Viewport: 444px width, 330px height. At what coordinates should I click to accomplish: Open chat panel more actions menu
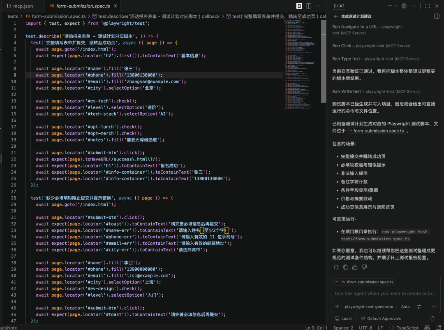coord(414,6)
